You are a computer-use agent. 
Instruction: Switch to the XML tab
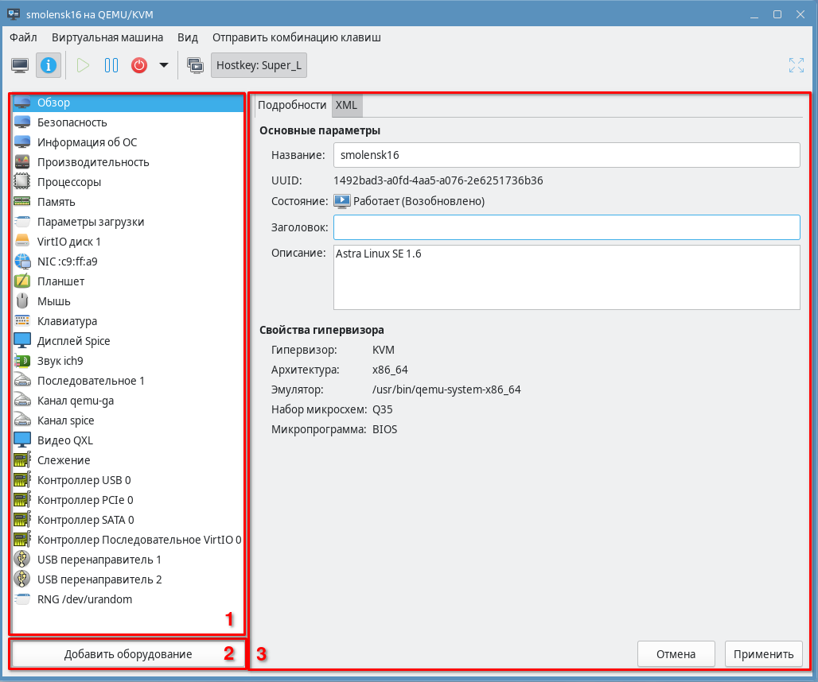tap(346, 105)
